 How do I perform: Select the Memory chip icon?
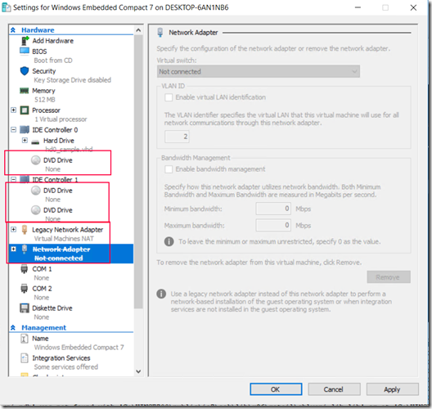[25, 91]
